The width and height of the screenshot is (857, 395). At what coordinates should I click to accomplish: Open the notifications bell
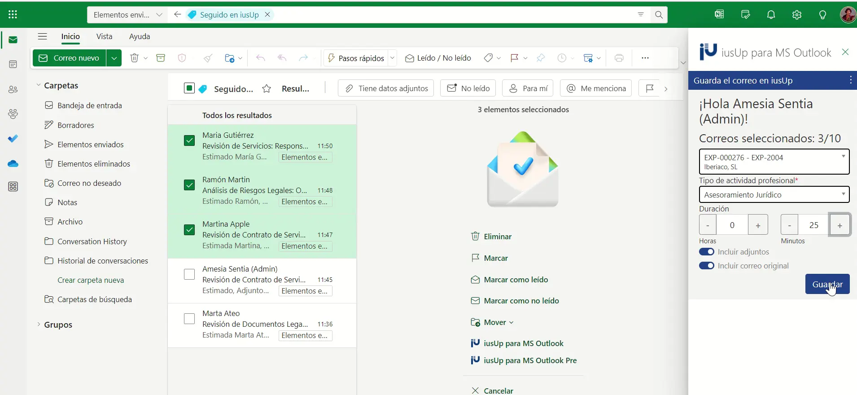(x=771, y=15)
